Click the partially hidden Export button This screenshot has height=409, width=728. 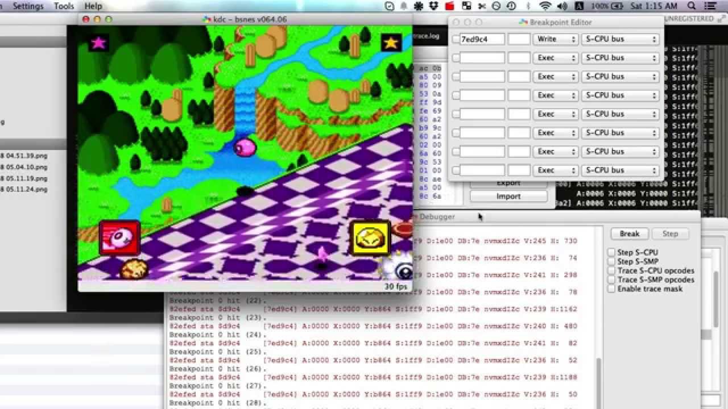click(508, 184)
